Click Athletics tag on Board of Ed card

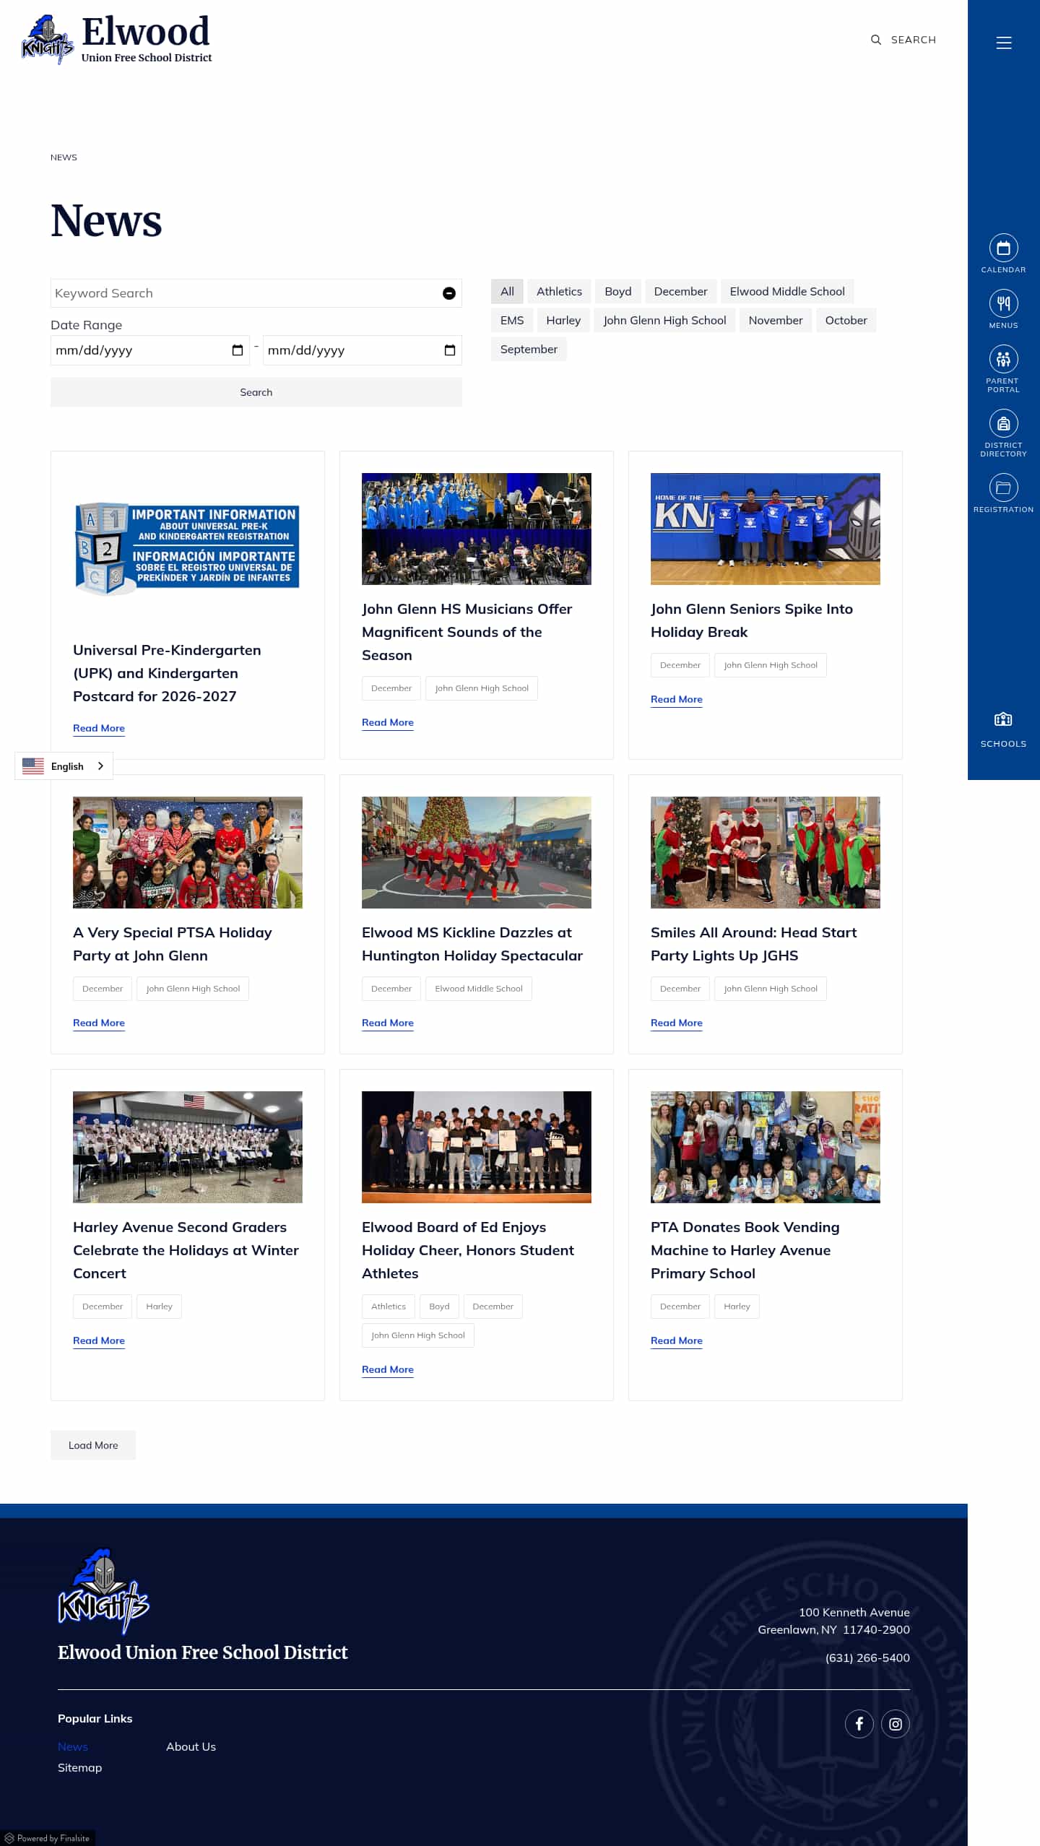(389, 1306)
